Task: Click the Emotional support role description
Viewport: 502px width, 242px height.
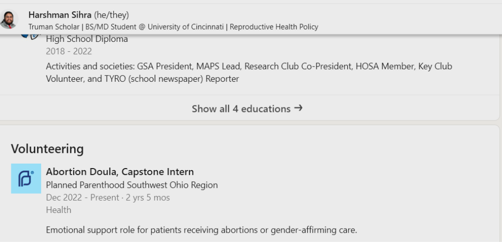Action: [x=201, y=230]
